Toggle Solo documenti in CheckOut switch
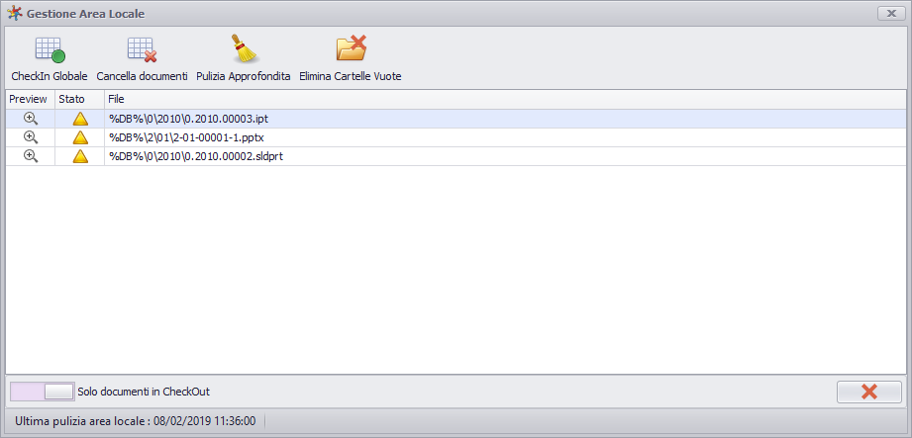The height and width of the screenshot is (438, 912). [42, 392]
